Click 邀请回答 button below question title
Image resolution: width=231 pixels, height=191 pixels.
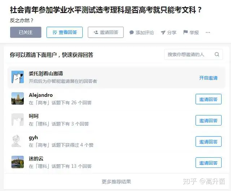pos(106,32)
